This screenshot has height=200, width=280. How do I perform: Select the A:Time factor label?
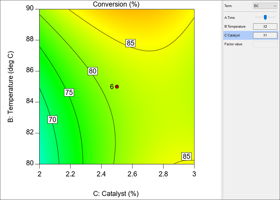pos(230,17)
